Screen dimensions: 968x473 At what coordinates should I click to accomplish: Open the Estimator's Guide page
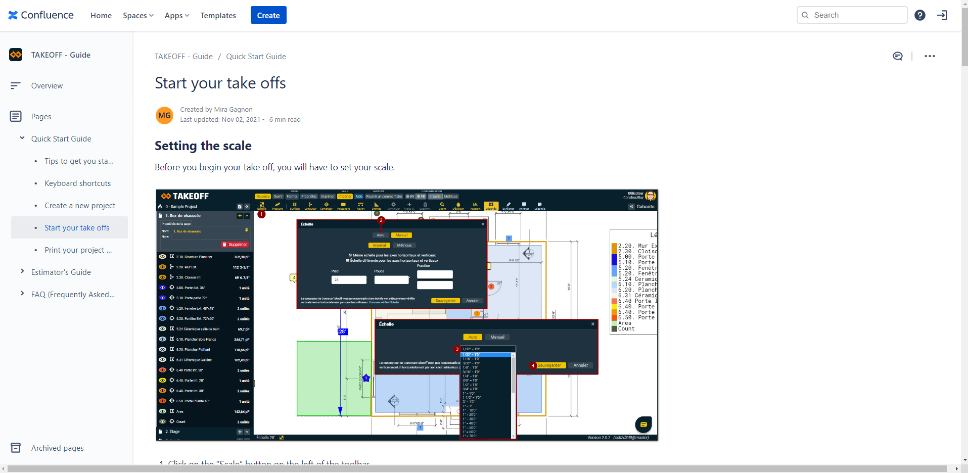coord(61,272)
